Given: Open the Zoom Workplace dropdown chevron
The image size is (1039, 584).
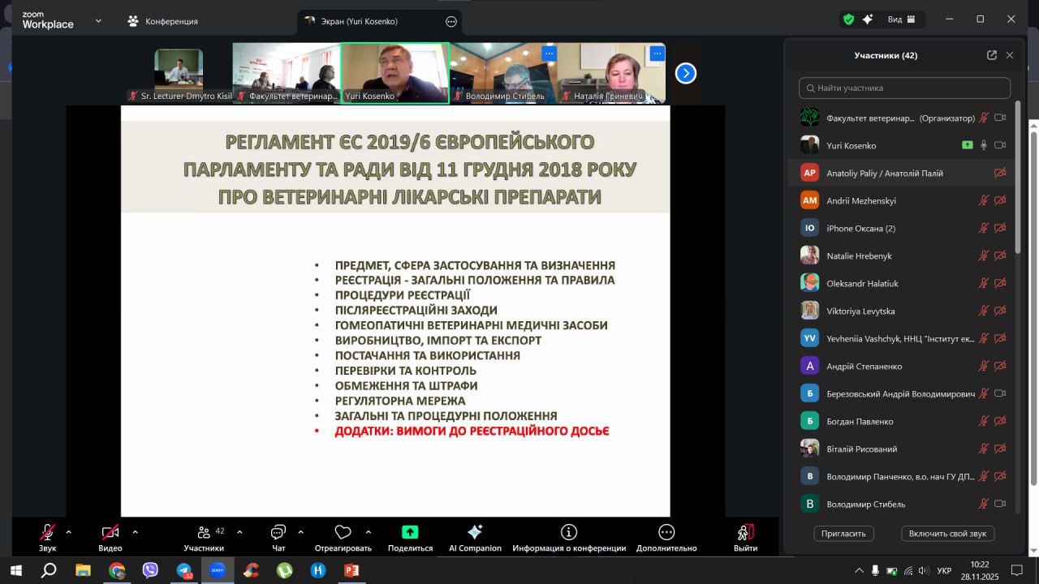Looking at the screenshot, I should coord(98,20).
